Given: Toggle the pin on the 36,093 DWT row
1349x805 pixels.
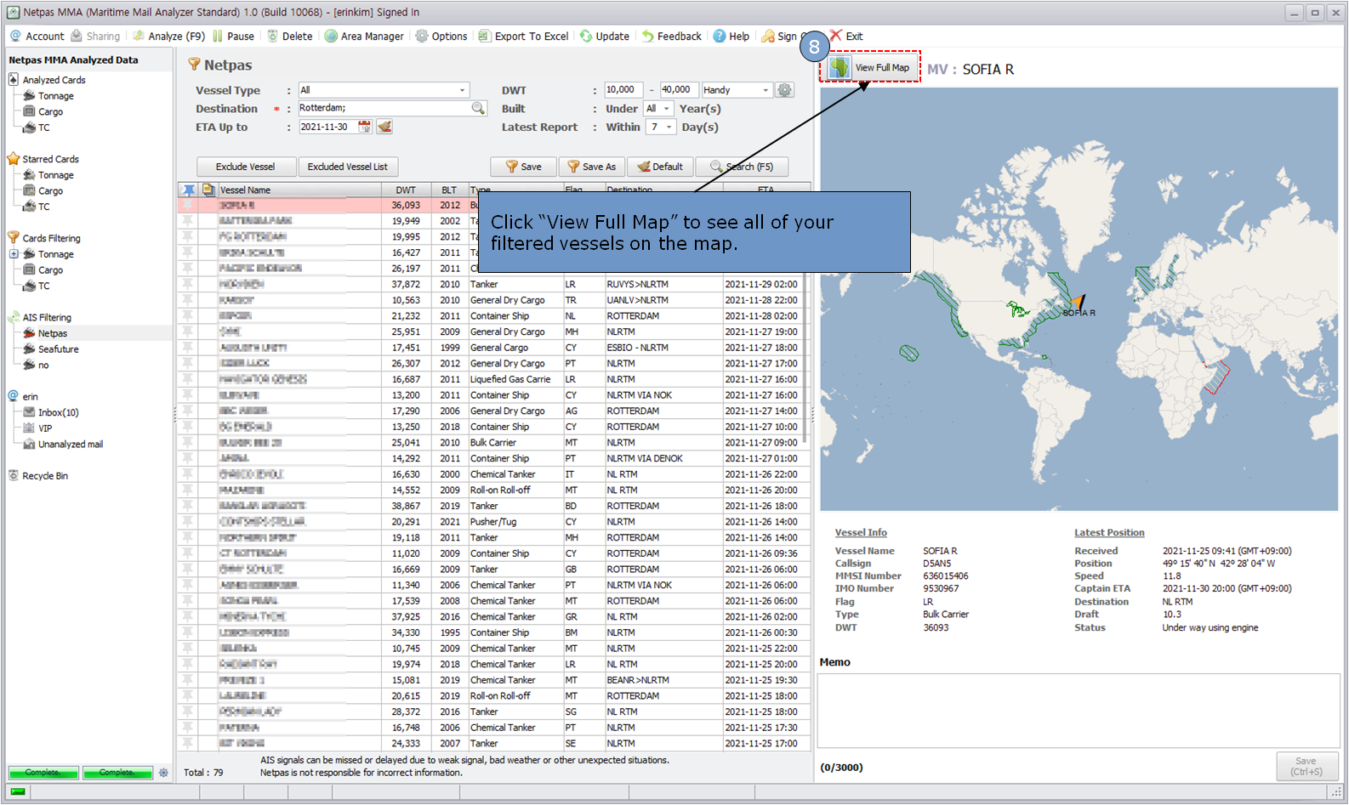Looking at the screenshot, I should [188, 205].
